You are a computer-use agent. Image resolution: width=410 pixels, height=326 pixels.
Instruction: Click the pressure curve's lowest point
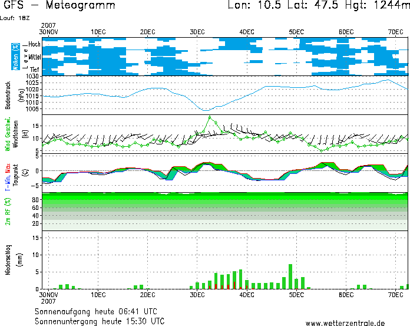[204, 110]
